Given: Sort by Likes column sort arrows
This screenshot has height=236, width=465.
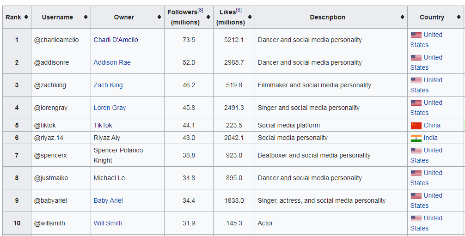Looking at the screenshot, I should 250,17.
